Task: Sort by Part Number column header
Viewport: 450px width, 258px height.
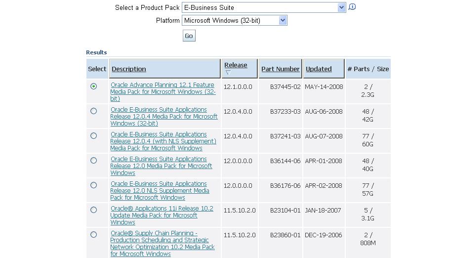Action: (280, 69)
